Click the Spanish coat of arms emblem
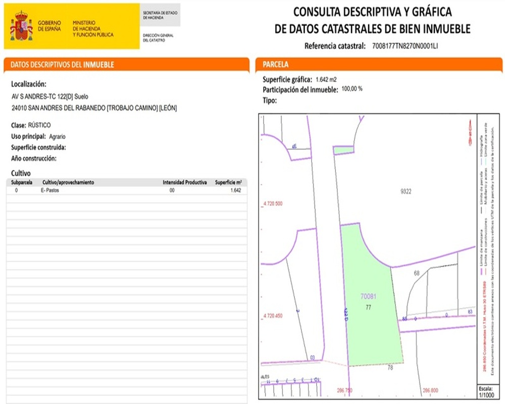Screen dimensions: 505x404 [21, 27]
